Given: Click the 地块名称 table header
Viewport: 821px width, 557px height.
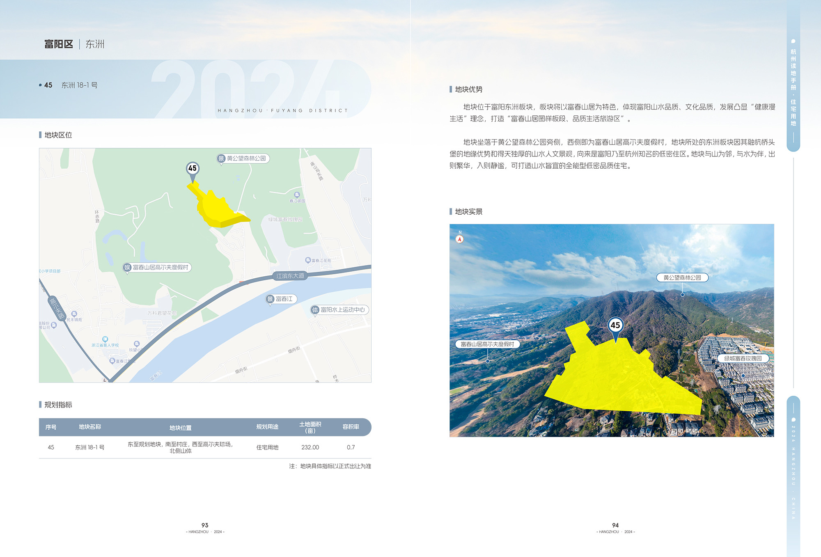Looking at the screenshot, I should [90, 427].
